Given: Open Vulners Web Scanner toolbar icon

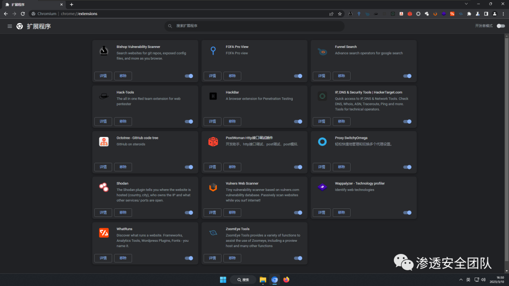Looking at the screenshot, I should click(x=435, y=14).
